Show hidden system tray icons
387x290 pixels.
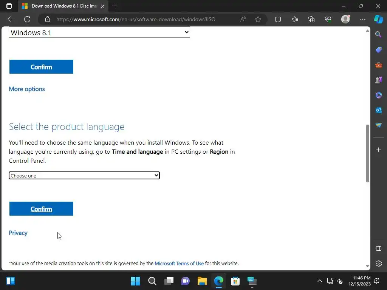(x=320, y=281)
